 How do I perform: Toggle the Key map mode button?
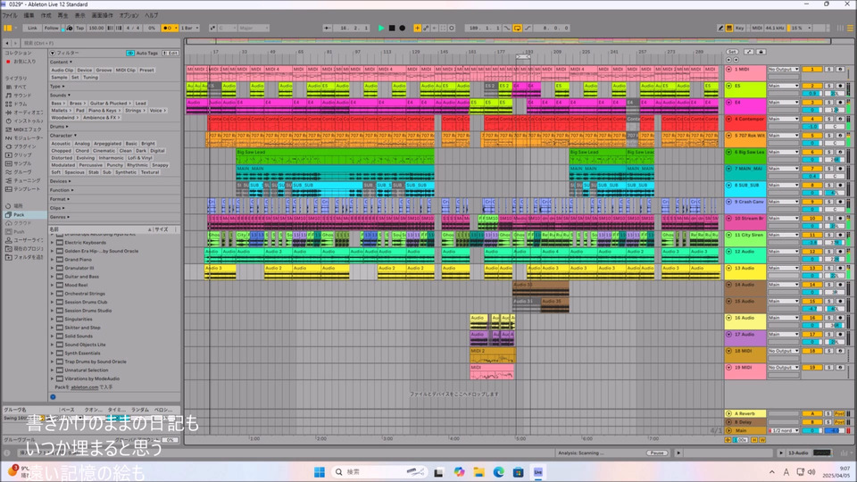tap(739, 28)
